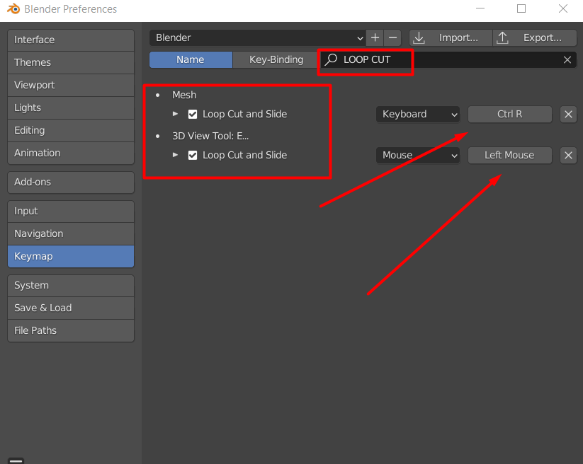Open the Mouse event type dropdown
Screen dimensions: 583x464
coord(418,155)
